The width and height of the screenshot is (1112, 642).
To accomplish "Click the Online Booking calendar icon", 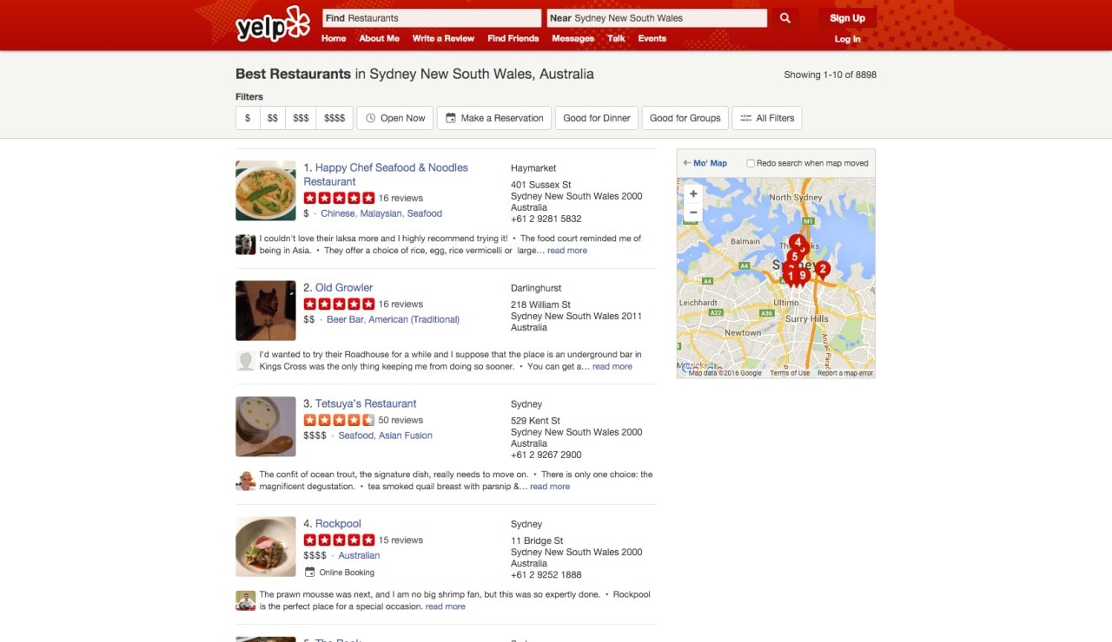I will point(310,572).
